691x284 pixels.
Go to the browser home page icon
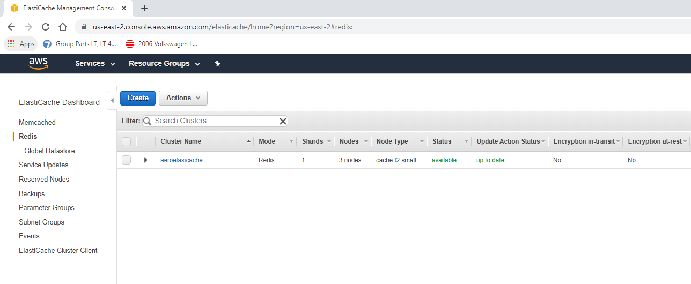(x=63, y=27)
